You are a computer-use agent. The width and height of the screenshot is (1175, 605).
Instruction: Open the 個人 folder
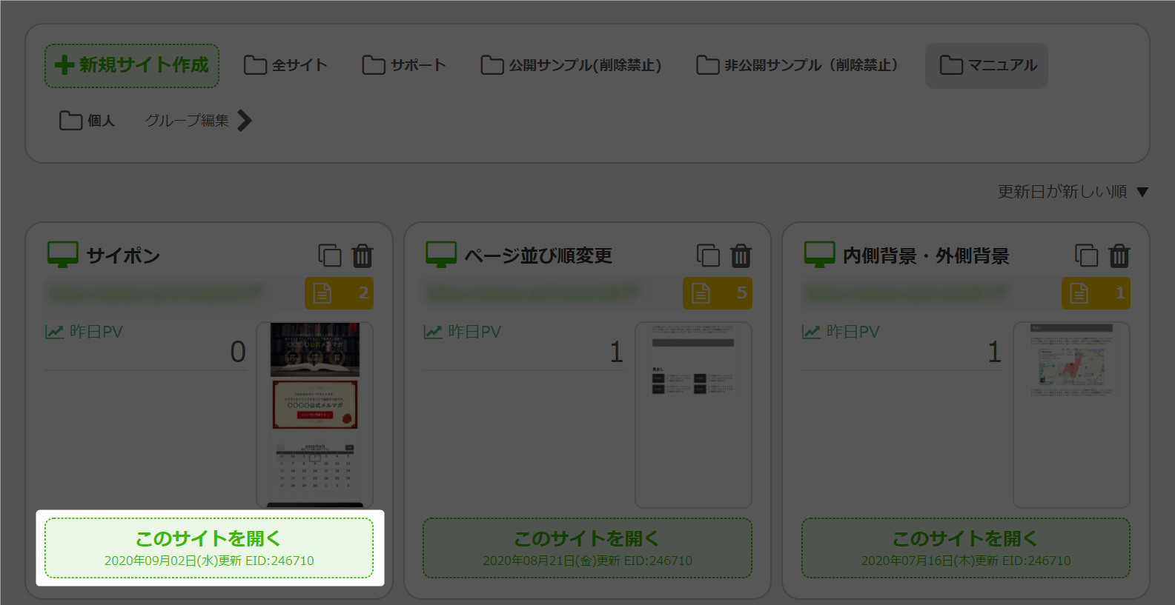pyautogui.click(x=87, y=121)
